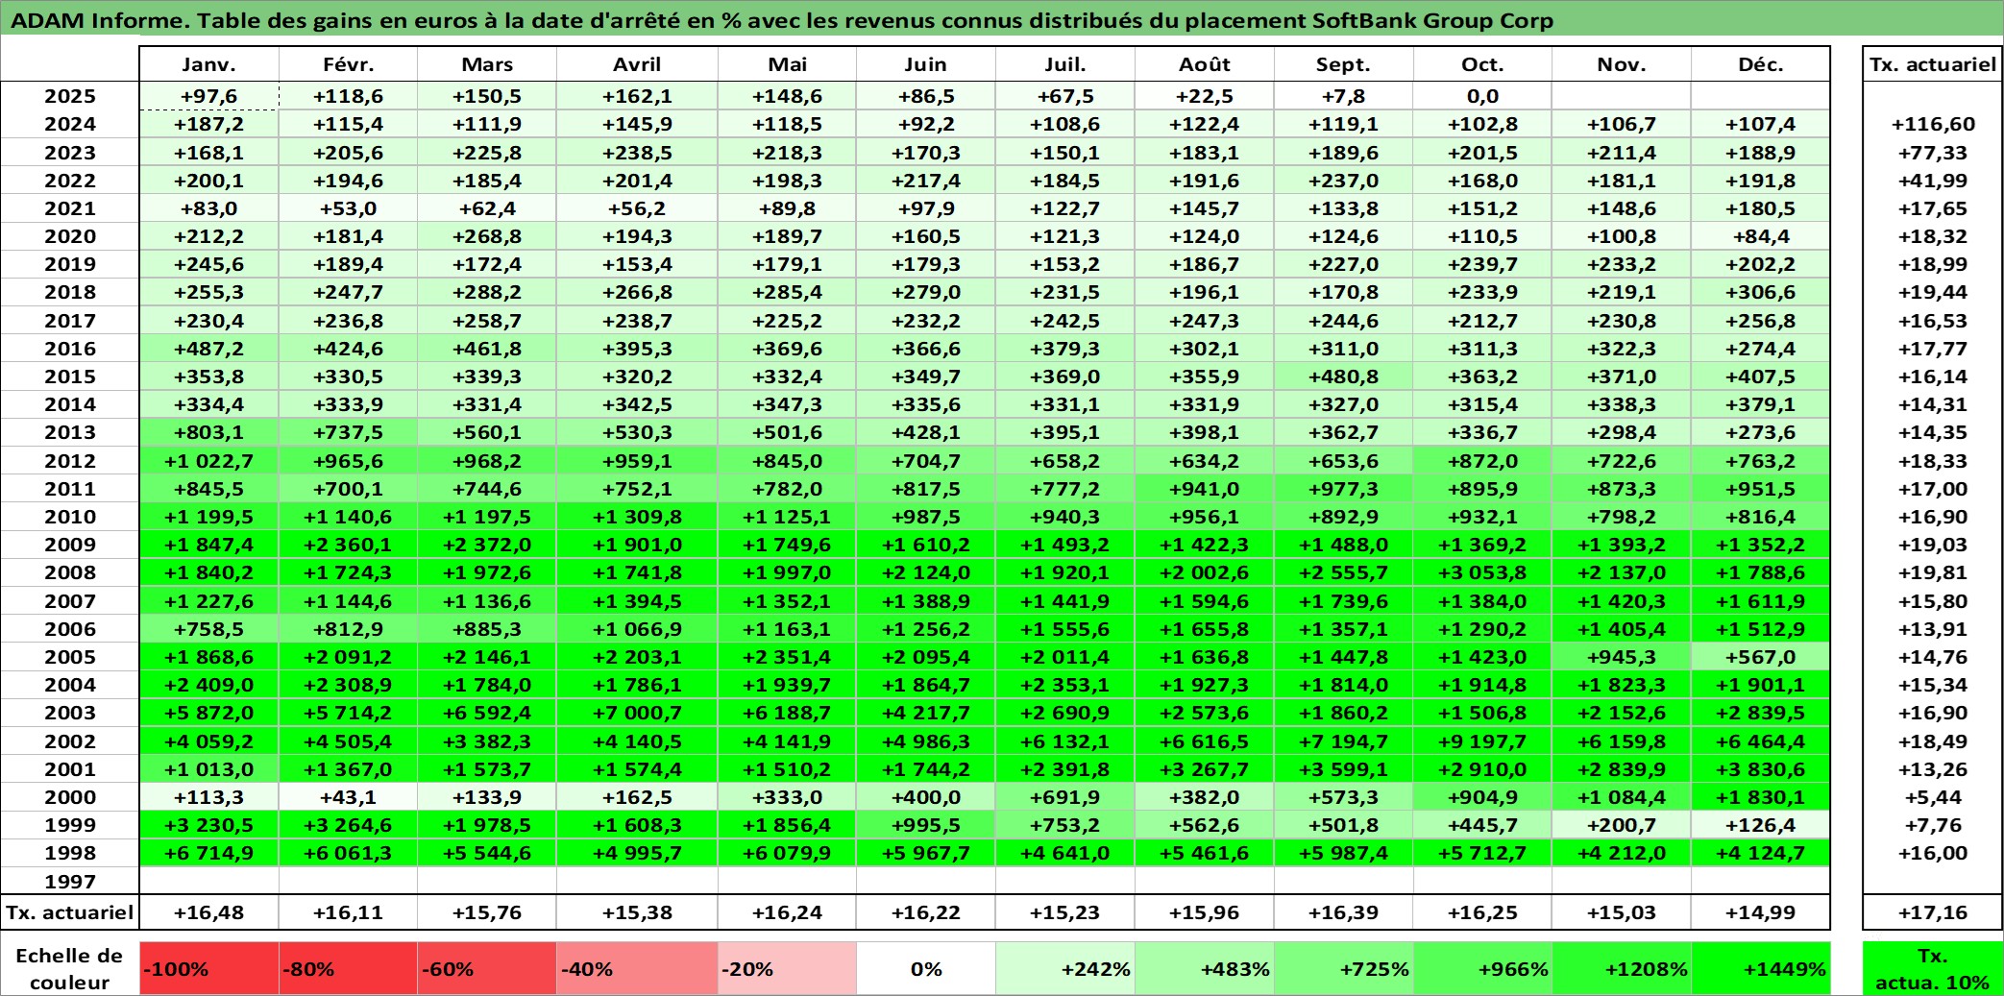
Task: Select cell value 0,0 in 2025
Action: point(1482,96)
